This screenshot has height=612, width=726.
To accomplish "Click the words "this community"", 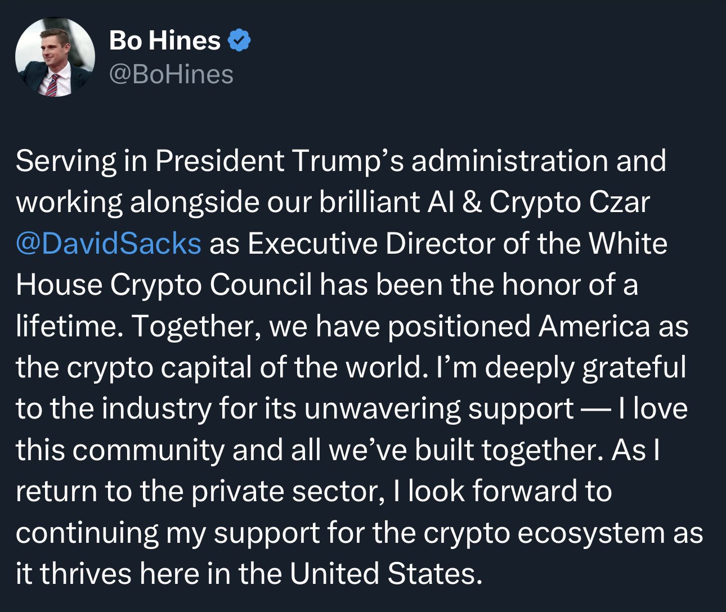I will (120, 450).
